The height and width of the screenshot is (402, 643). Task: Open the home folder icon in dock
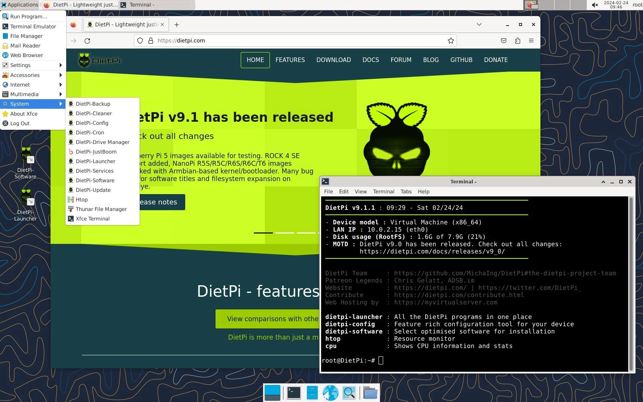370,393
